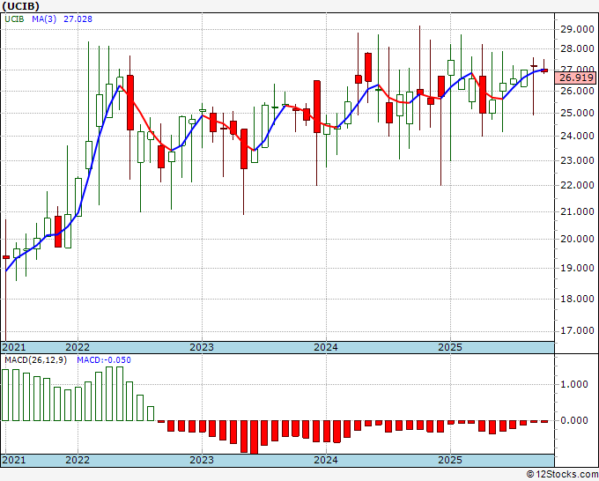Click the (UCIB) chart title
Screen dimensions: 599x481
(20, 6)
